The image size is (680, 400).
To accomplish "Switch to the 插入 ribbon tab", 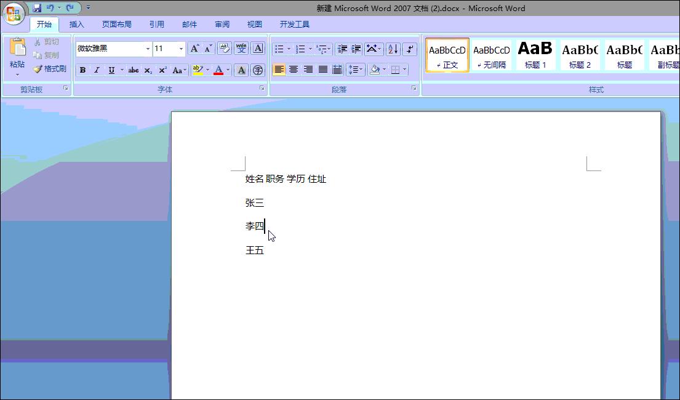I will pos(76,24).
